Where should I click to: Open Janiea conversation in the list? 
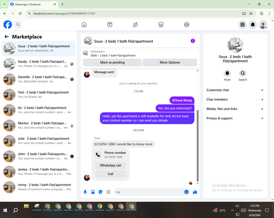38,171
